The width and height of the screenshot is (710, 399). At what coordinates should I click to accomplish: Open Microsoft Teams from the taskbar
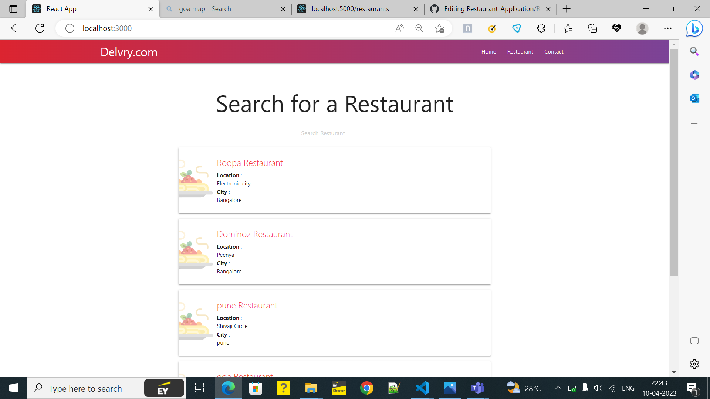coord(477,388)
